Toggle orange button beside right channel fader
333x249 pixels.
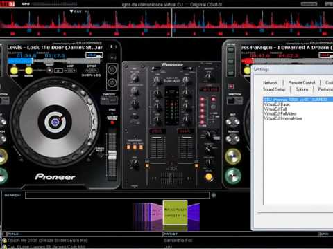tap(196, 165)
